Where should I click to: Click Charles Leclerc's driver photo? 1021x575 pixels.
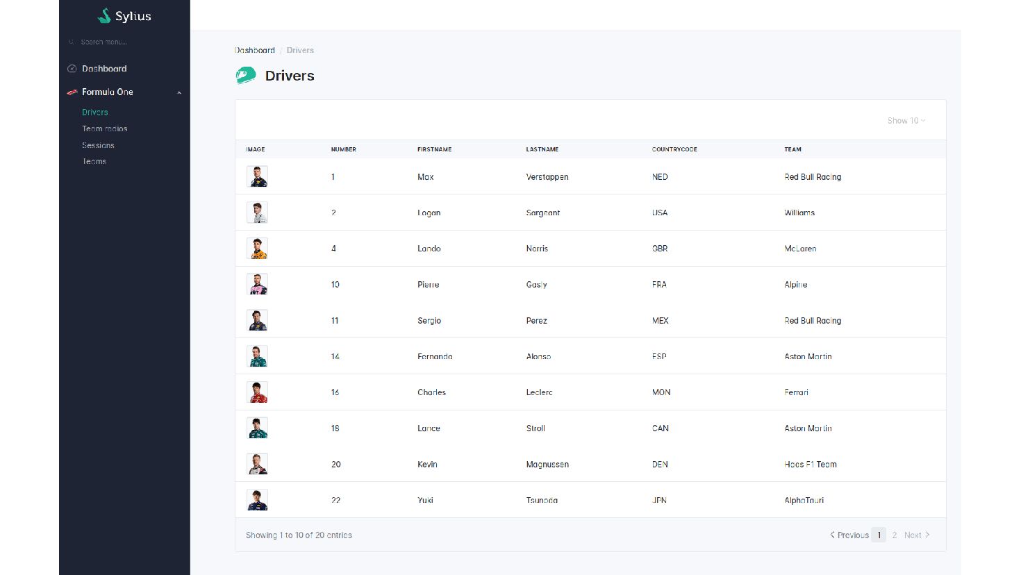[x=257, y=392]
